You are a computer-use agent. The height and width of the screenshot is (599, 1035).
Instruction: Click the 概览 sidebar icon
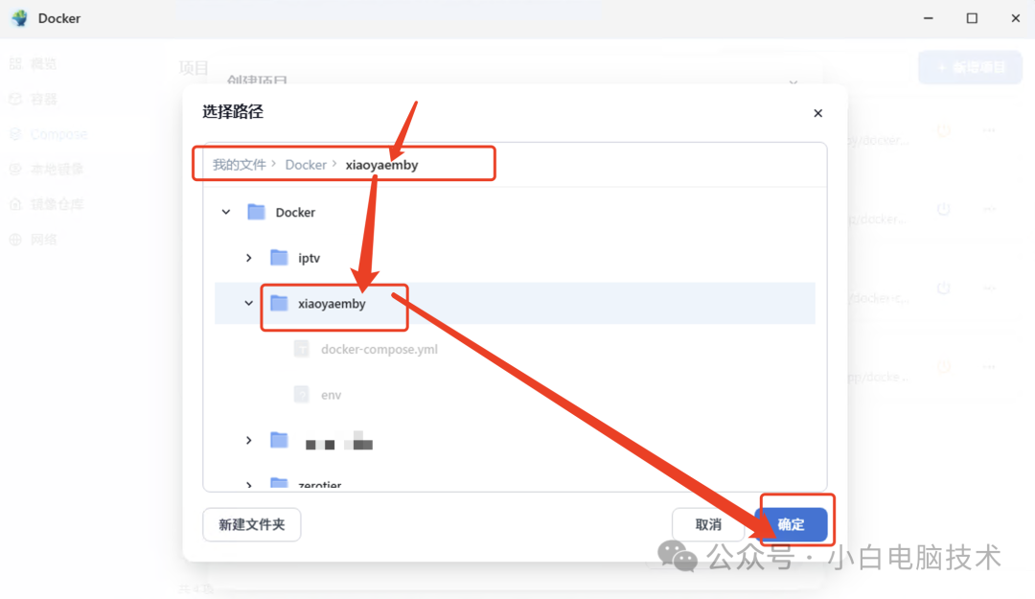coord(15,64)
